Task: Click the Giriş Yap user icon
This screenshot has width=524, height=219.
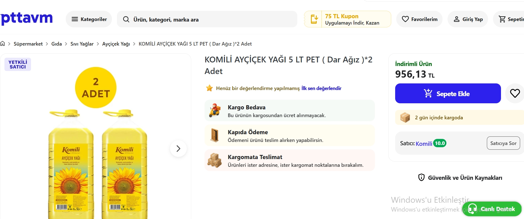Action: (456, 19)
